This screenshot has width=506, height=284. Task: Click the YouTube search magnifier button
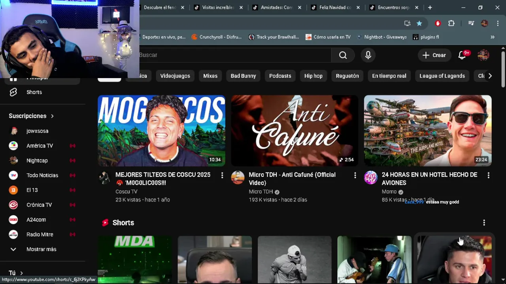click(x=343, y=55)
